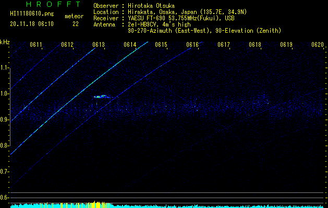Click the 0.9 frequency axis label
This screenshot has height=208, width=328.
coord(5,120)
